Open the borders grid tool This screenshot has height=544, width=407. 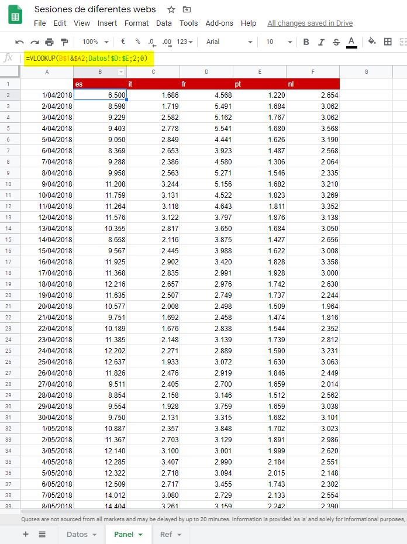click(388, 42)
